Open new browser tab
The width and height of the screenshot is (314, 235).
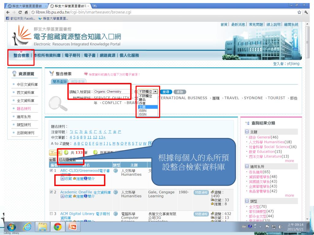(94, 6)
